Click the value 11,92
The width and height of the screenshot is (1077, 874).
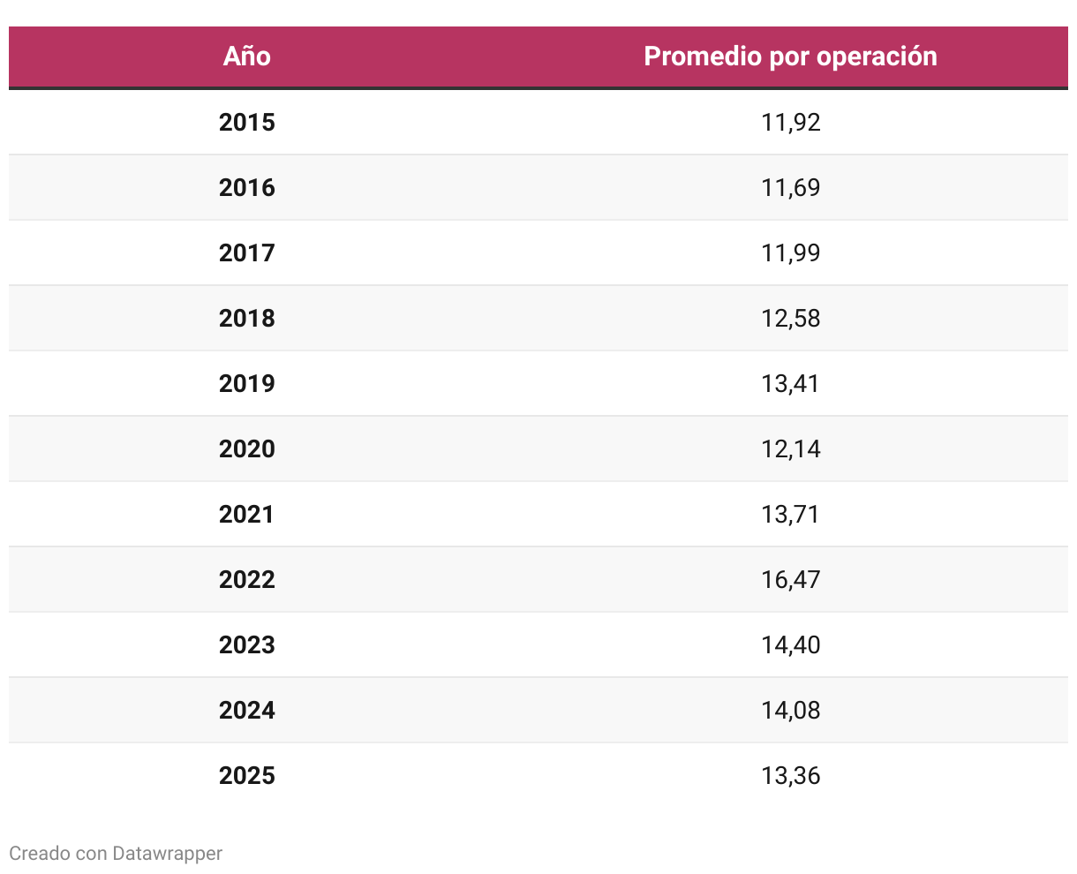click(791, 122)
